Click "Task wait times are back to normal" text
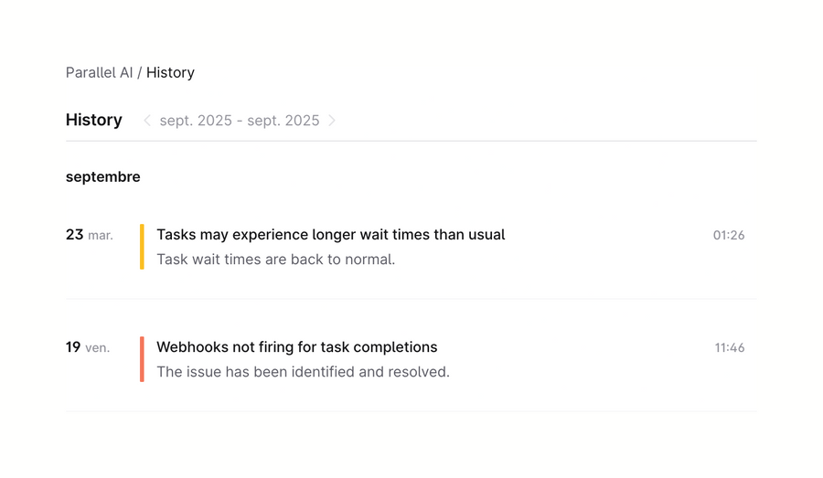The height and width of the screenshot is (478, 823). (x=275, y=260)
